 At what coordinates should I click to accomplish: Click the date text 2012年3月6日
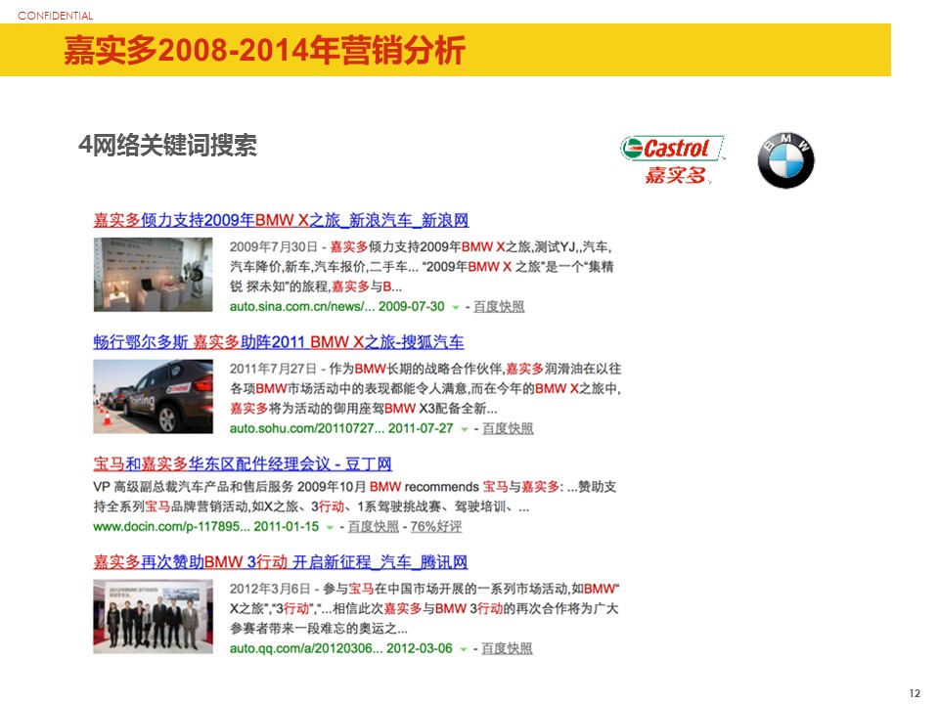pyautogui.click(x=270, y=589)
